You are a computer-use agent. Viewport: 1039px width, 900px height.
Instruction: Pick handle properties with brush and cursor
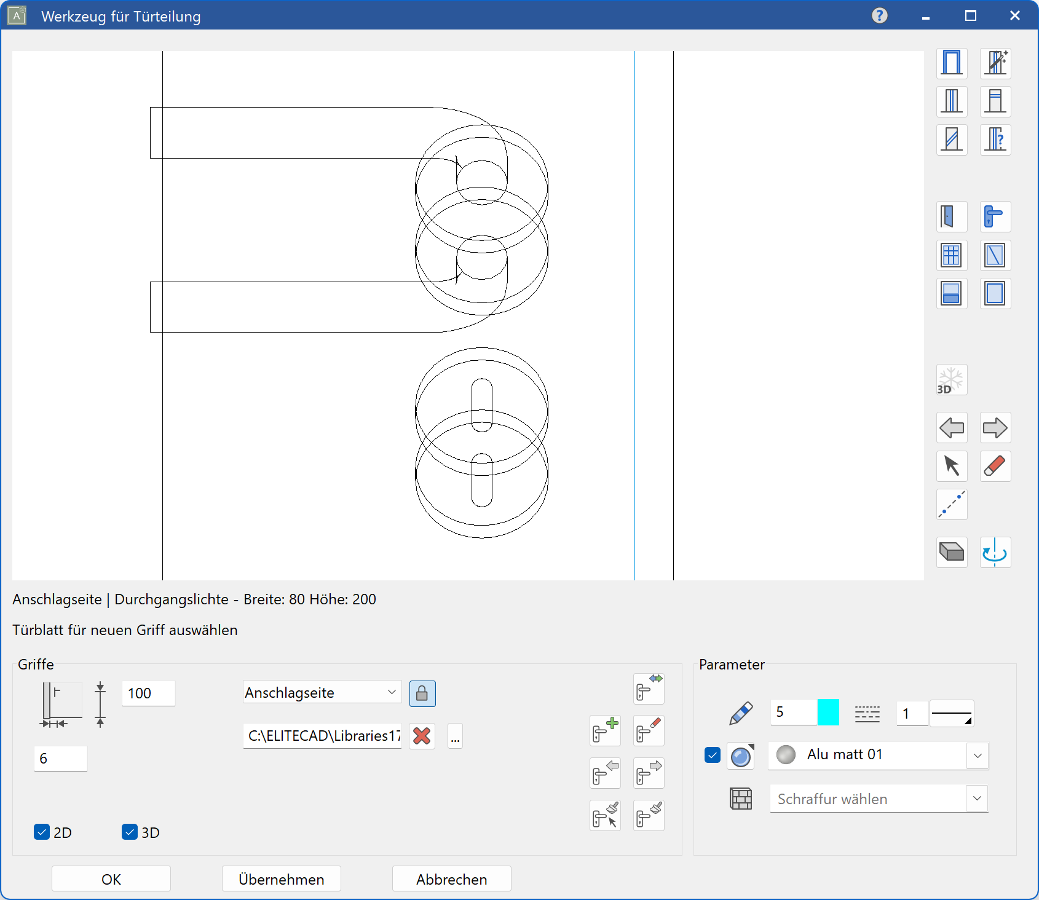point(605,815)
